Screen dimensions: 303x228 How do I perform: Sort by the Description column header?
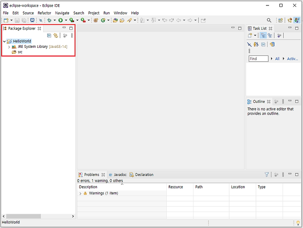pyautogui.click(x=122, y=187)
